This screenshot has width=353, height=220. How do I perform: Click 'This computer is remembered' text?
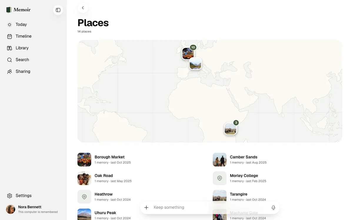(x=38, y=212)
